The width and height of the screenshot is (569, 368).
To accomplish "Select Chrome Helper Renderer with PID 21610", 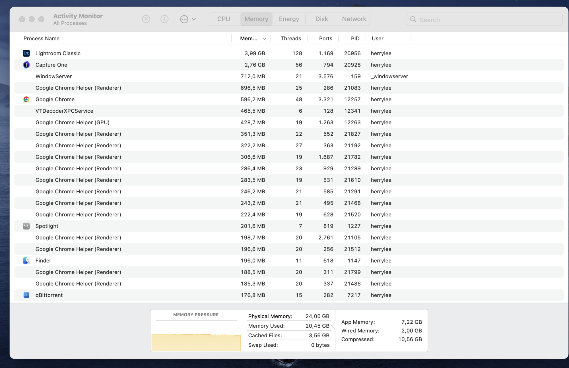I will 289,180.
